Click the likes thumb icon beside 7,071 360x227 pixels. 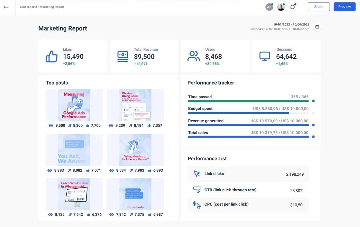point(88,170)
